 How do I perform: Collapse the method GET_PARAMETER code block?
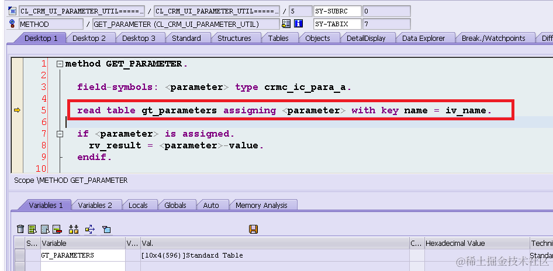[x=60, y=64]
